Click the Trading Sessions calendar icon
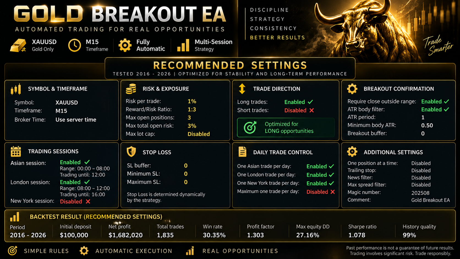 16,151
